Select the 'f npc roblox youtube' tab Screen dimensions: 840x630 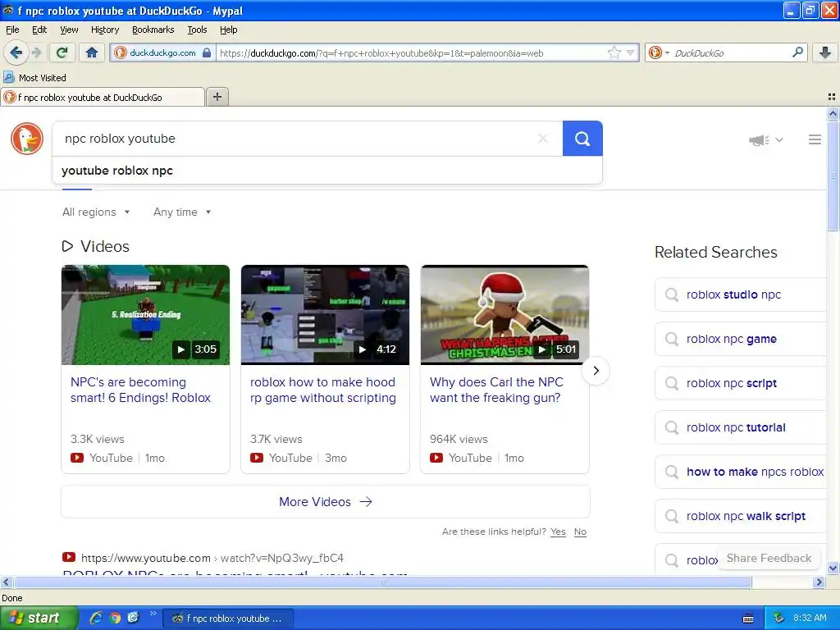pyautogui.click(x=103, y=97)
